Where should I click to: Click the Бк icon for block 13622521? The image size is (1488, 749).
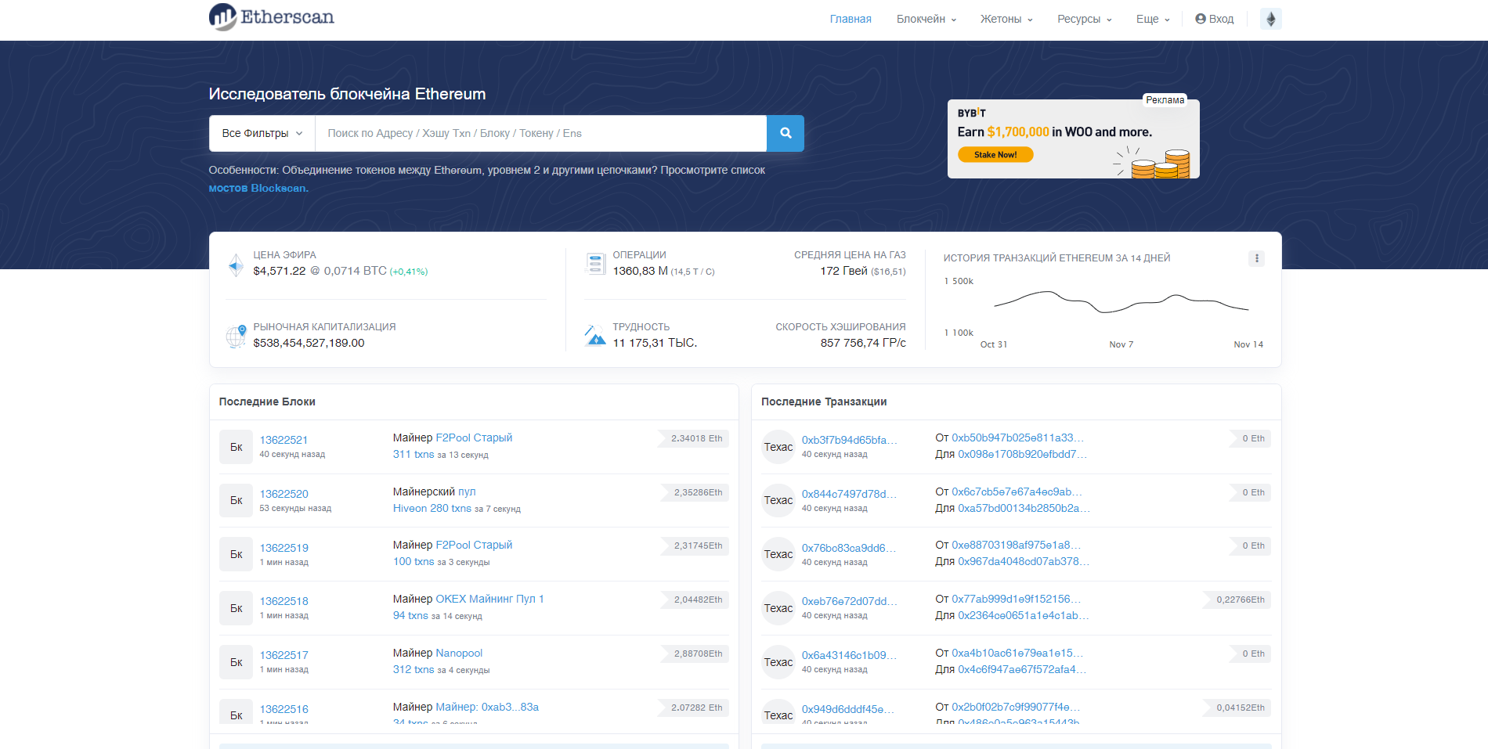[x=236, y=447]
